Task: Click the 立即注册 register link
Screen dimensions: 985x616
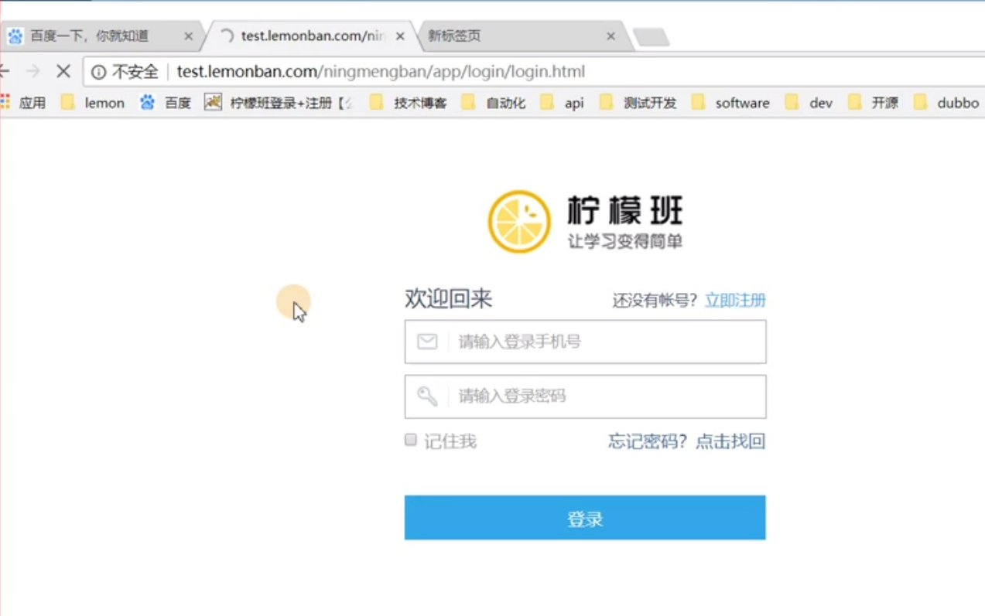Action: 735,301
